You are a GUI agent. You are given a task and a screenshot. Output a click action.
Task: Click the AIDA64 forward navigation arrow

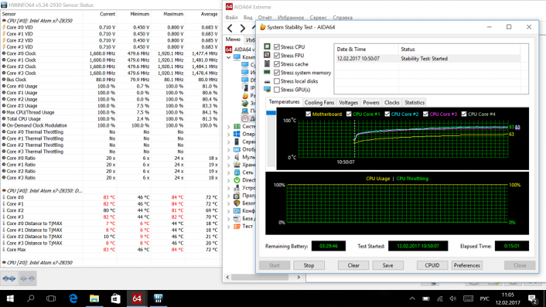click(244, 27)
